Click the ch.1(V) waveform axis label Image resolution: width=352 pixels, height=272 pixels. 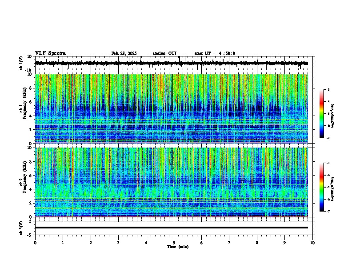coord(21,64)
